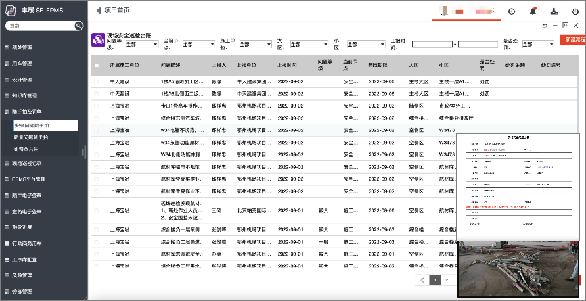Go to page 1 in pagination

pyautogui.click(x=434, y=279)
